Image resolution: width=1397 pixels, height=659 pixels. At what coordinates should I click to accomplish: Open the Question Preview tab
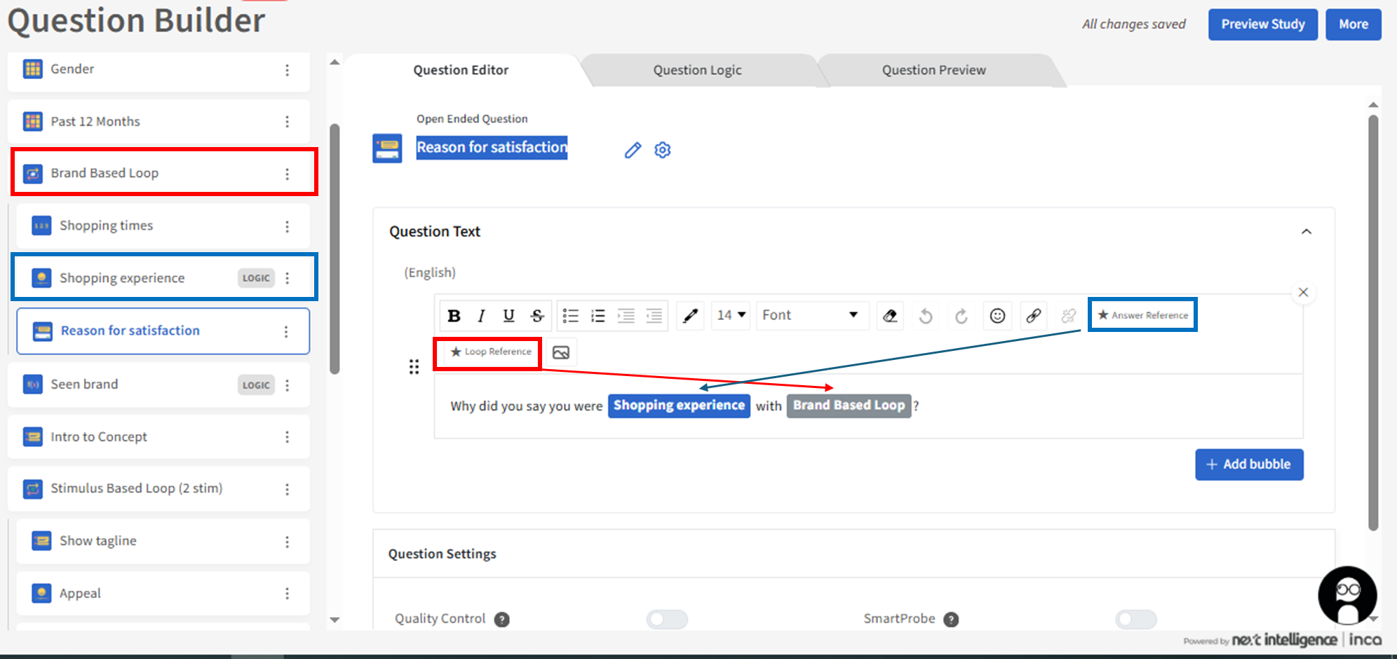[x=933, y=70]
